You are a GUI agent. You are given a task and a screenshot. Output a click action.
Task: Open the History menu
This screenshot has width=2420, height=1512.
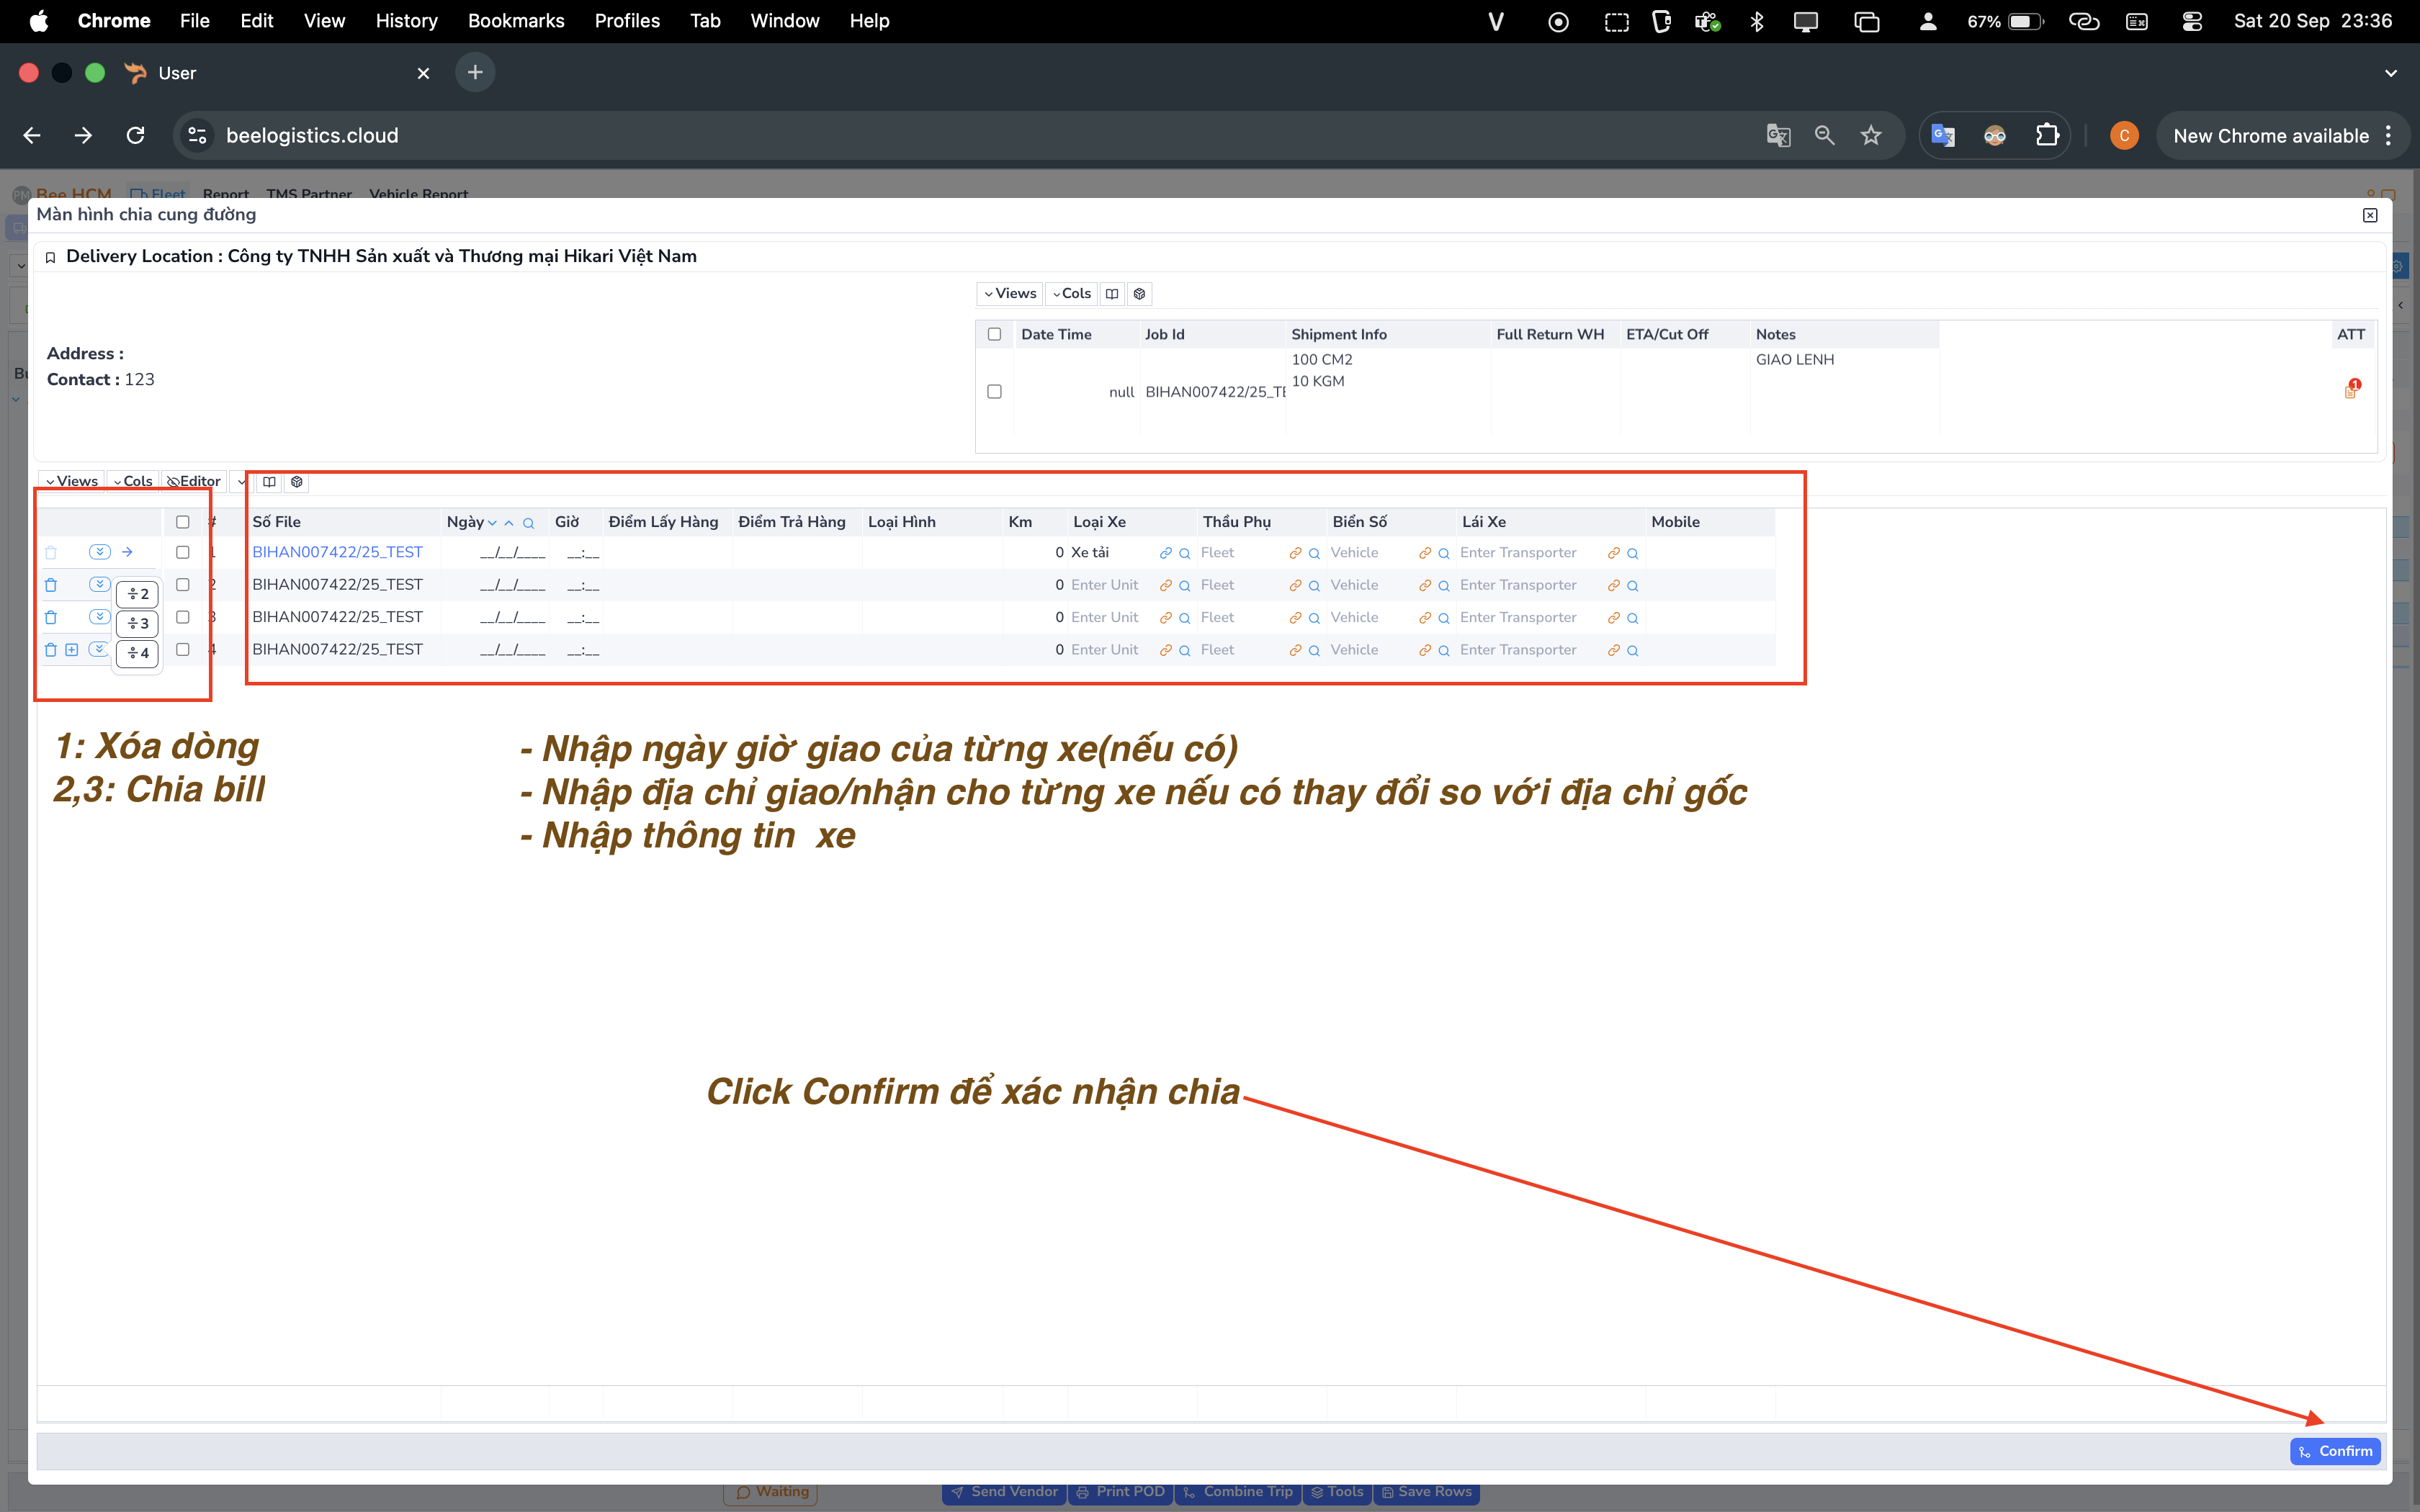406,21
